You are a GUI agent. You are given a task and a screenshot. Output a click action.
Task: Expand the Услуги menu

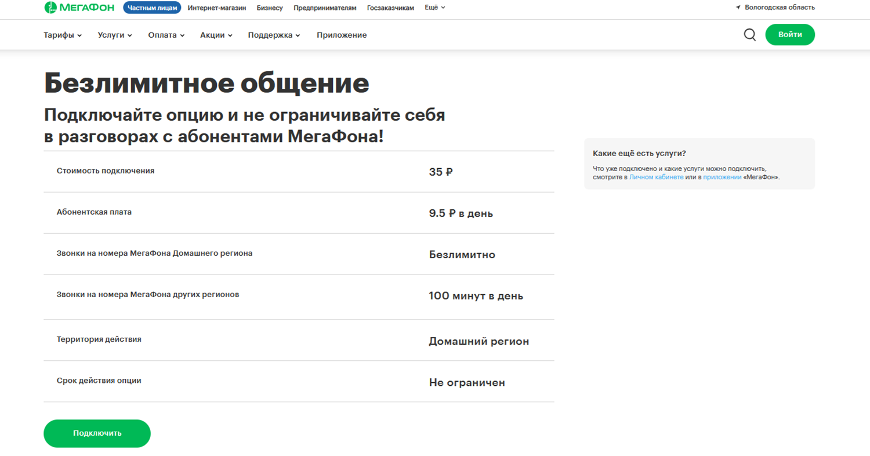tap(115, 35)
